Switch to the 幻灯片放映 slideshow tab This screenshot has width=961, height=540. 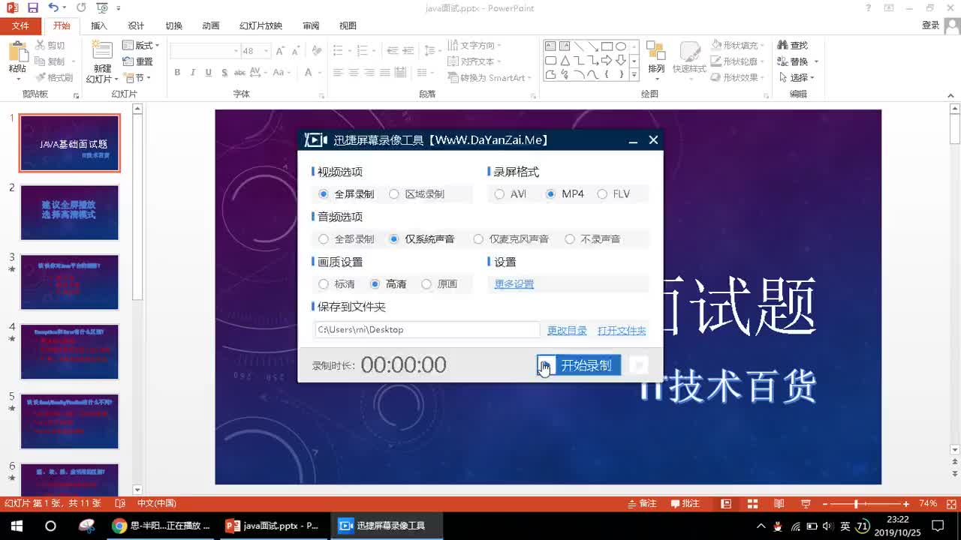[261, 25]
